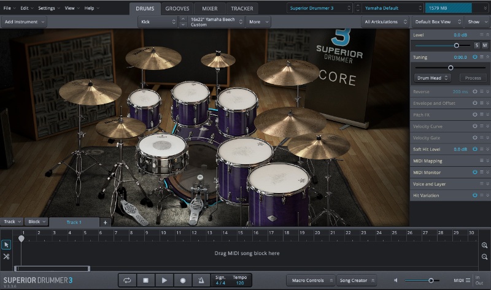Open the MIDI hamburger menu icon
This screenshot has width=491, height=290.
pos(468,280)
